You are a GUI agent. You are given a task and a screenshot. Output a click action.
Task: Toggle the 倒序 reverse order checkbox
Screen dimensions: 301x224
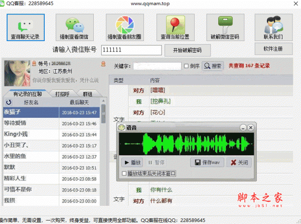point(186,66)
